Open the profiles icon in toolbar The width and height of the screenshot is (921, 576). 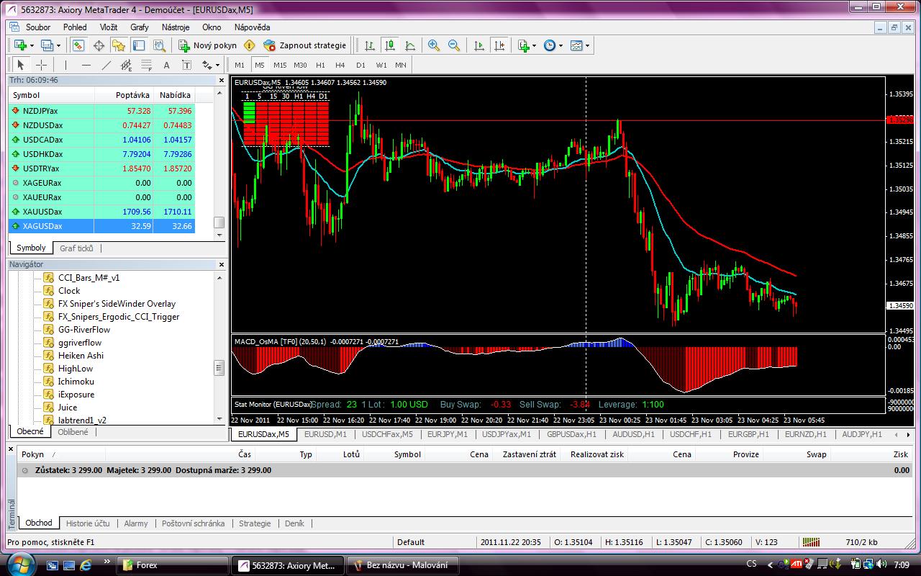coord(47,45)
